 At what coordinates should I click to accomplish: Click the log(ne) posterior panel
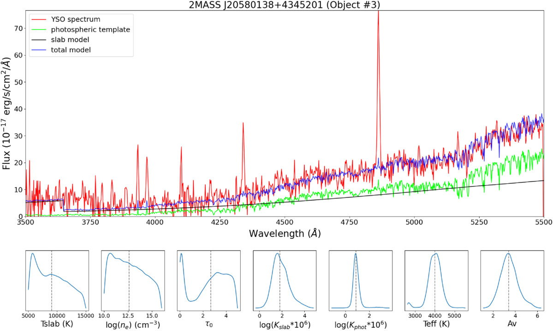click(x=133, y=281)
